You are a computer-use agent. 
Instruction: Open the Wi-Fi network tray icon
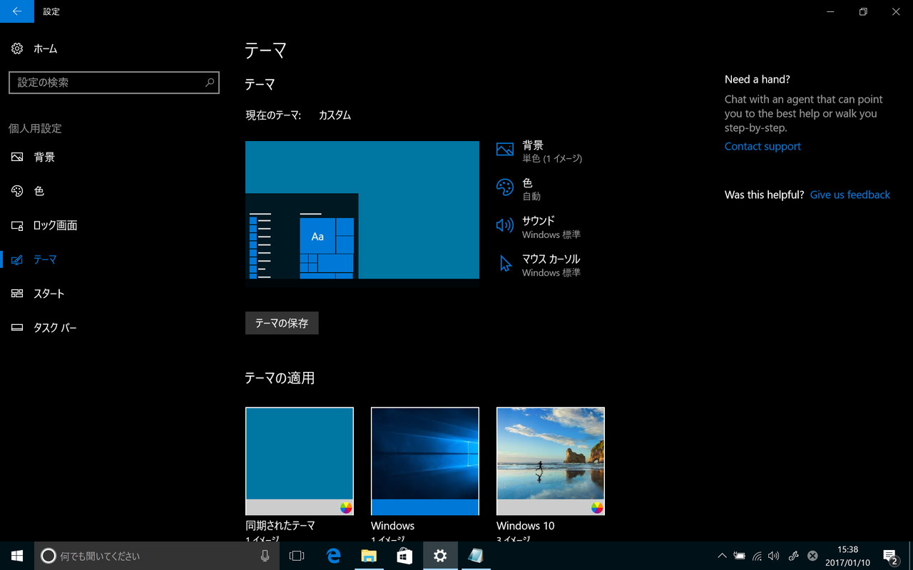(x=758, y=556)
